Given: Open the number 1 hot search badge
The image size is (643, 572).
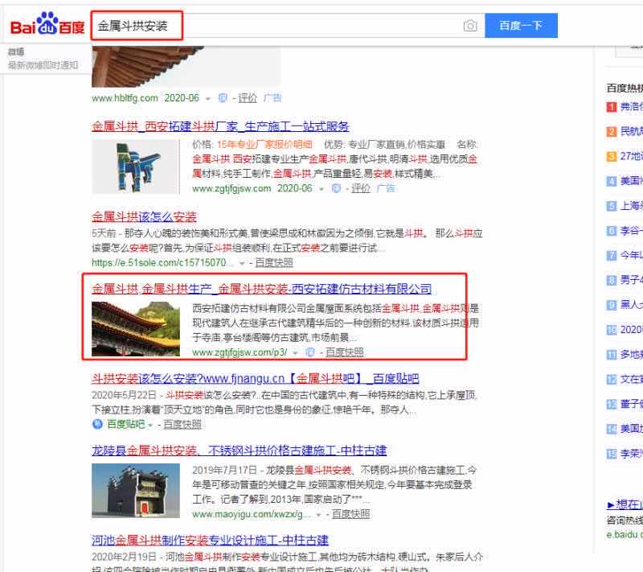Looking at the screenshot, I should click(x=612, y=107).
